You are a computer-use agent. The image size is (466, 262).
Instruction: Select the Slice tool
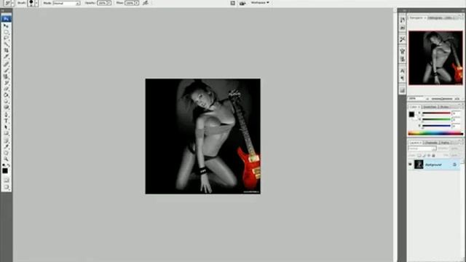(x=6, y=57)
